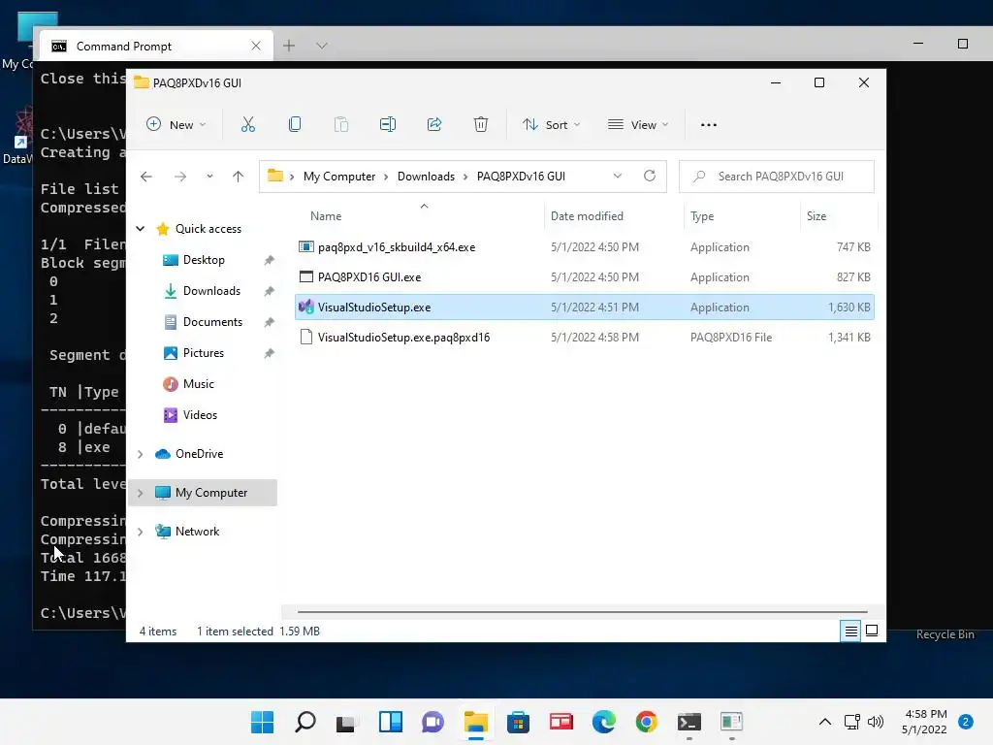
Task: Open Windows Start menu
Action: pos(262,722)
